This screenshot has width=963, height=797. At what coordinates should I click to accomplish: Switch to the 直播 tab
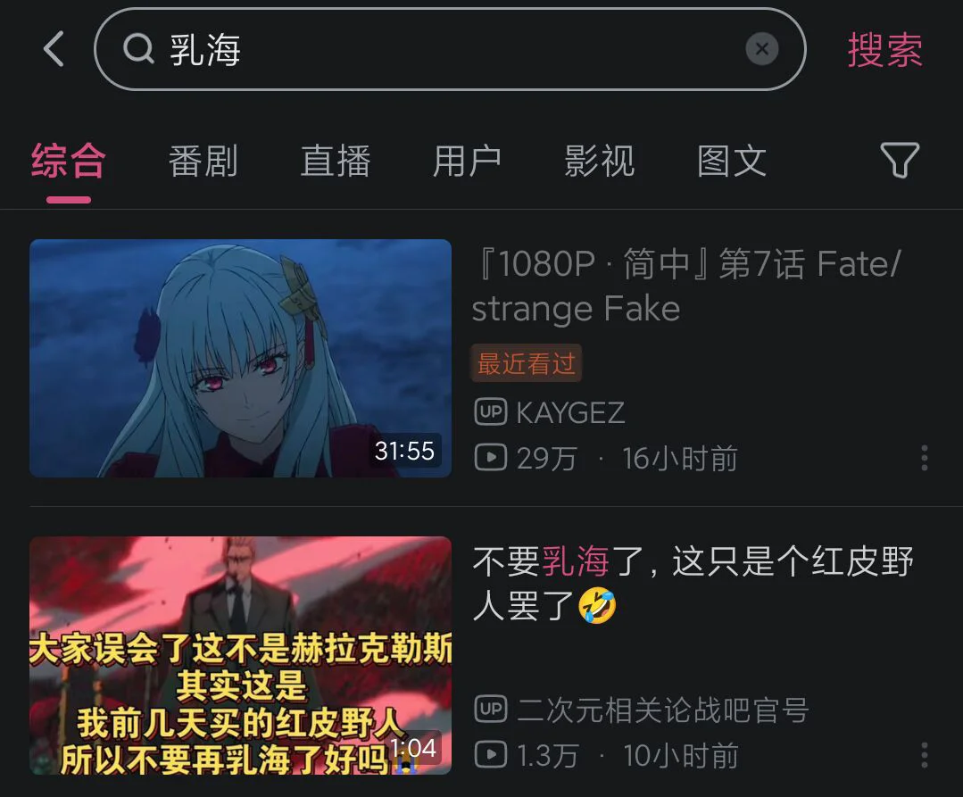pos(336,161)
